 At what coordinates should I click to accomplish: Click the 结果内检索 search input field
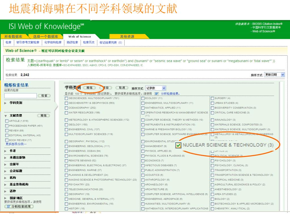point(20,96)
